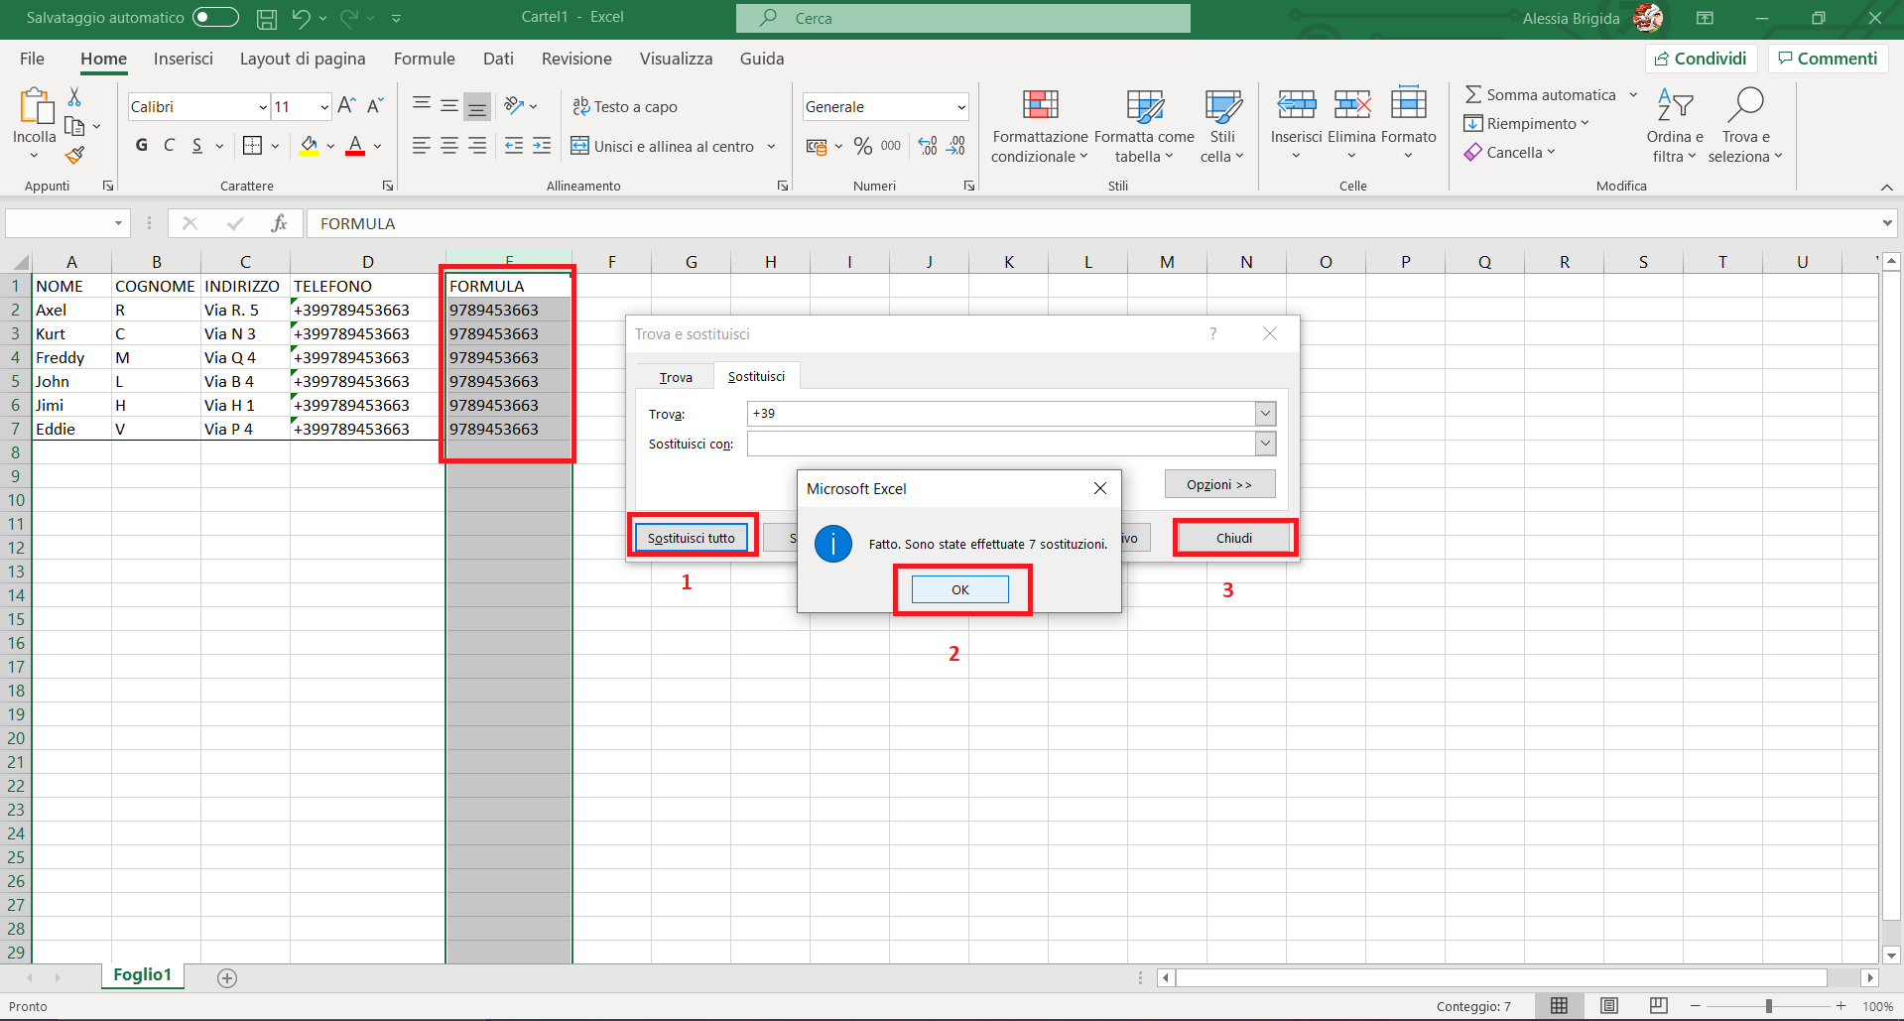1904x1021 pixels.
Task: Switch to the Trova tab in dialog
Action: pyautogui.click(x=676, y=377)
